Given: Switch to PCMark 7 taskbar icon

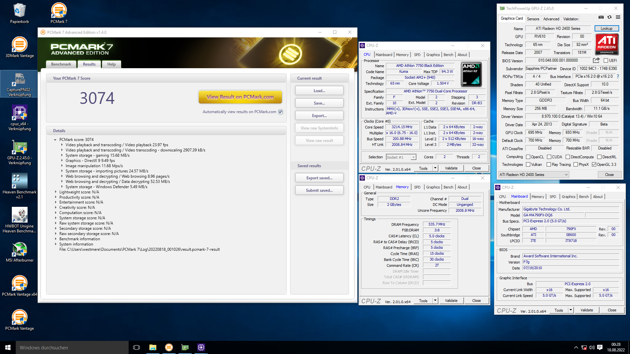Looking at the screenshot, I should (x=169, y=347).
